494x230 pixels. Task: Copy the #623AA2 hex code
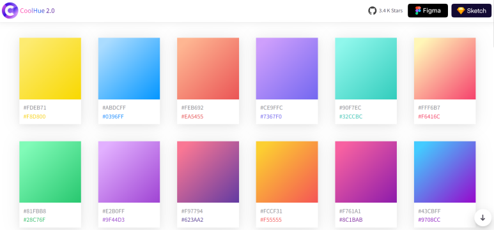[192, 220]
